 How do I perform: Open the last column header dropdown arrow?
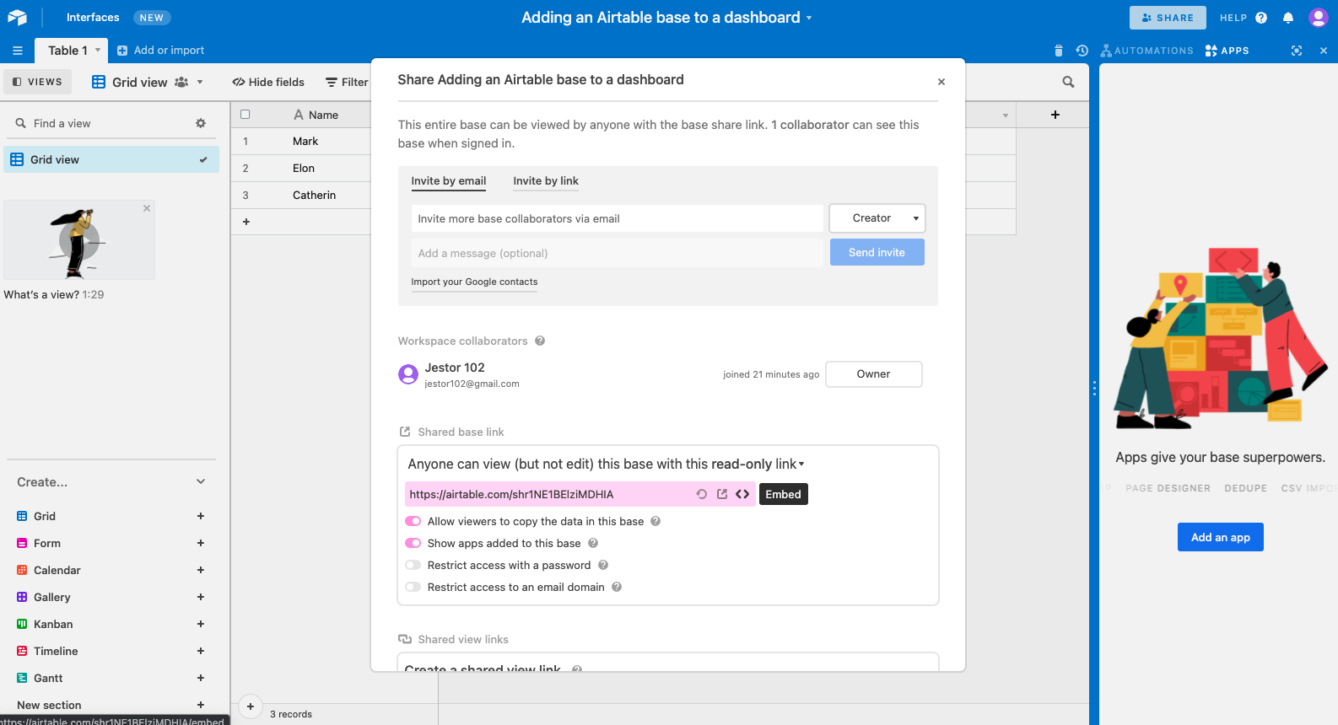click(1005, 115)
